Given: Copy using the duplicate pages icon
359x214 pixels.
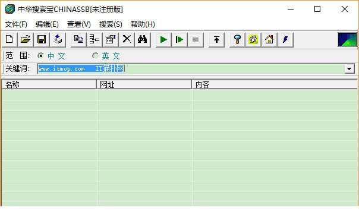Looking at the screenshot, I should (x=78, y=40).
